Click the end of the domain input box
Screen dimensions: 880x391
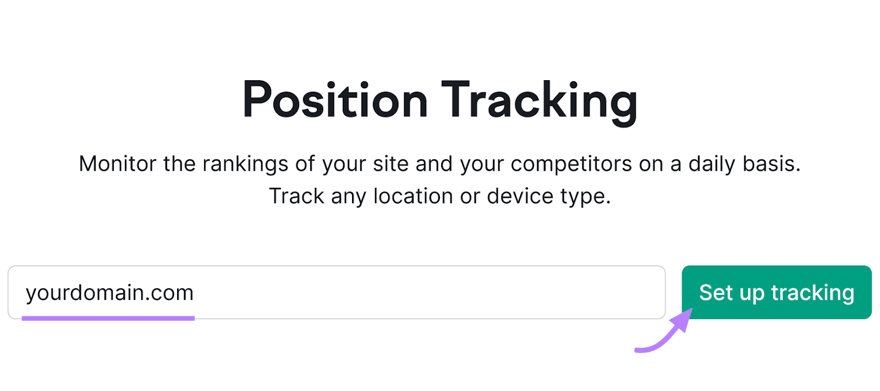pyautogui.click(x=632, y=292)
